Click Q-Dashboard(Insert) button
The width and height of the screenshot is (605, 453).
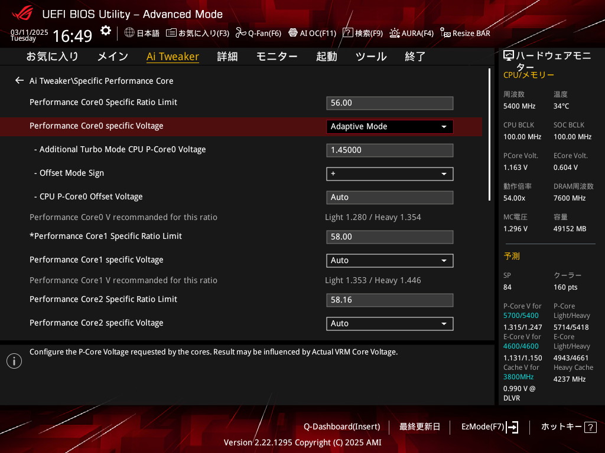click(x=342, y=427)
